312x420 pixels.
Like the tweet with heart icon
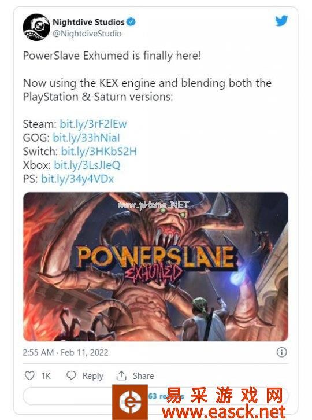click(29, 375)
